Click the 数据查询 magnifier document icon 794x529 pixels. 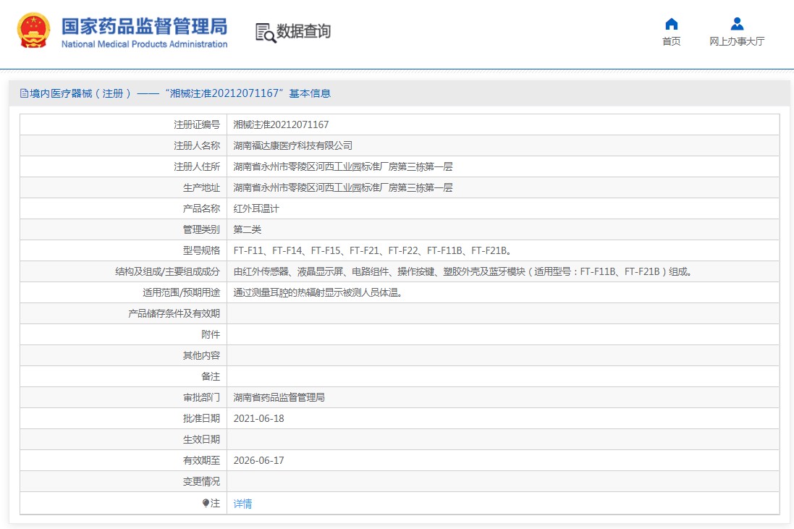click(266, 33)
